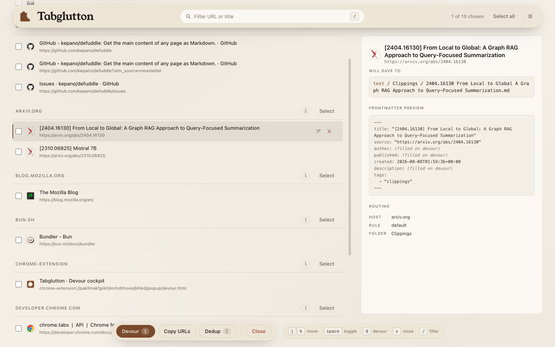
Task: Check The Mozilla Blog checkbox
Action: 18,196
